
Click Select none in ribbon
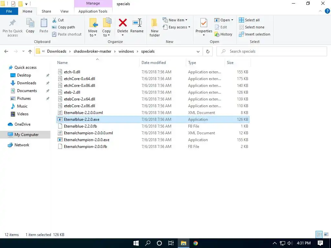coord(251,27)
